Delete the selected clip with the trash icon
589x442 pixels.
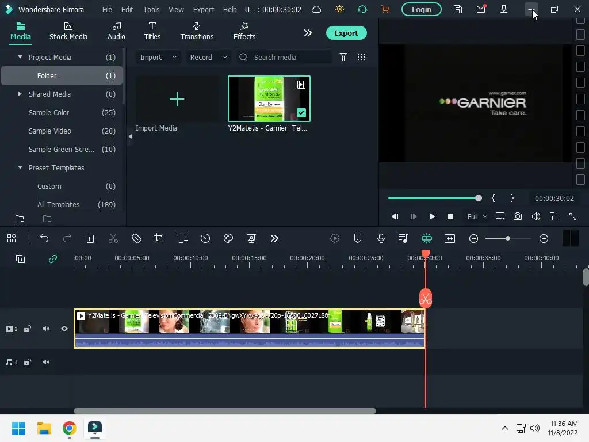[90, 238]
